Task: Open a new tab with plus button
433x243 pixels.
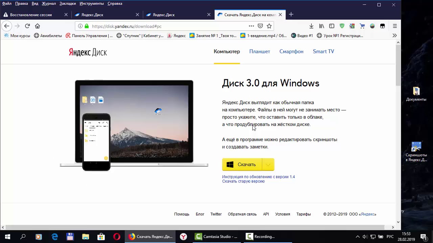Action: point(291,15)
